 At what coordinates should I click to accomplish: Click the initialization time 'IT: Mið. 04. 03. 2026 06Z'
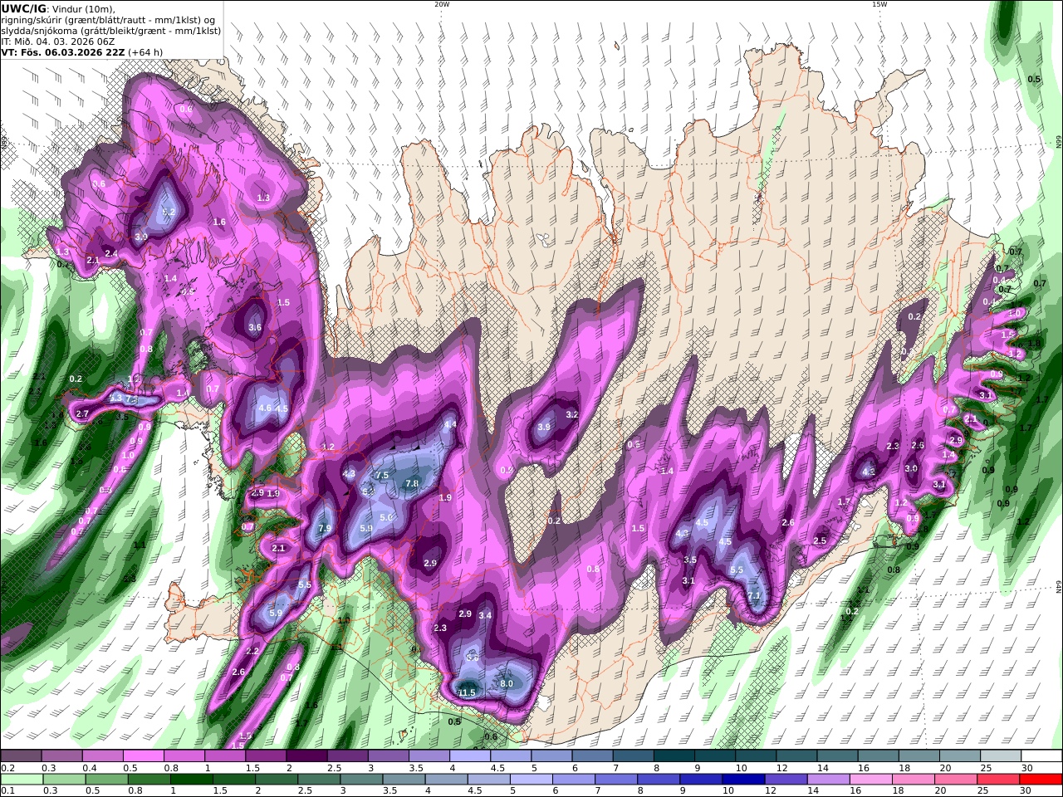[58, 42]
